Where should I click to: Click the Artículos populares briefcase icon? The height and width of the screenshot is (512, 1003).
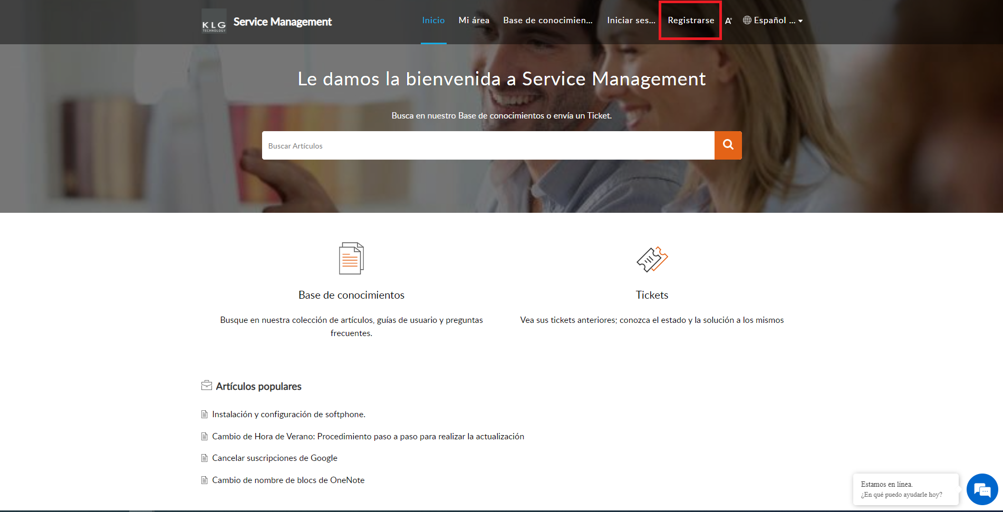[x=207, y=386]
